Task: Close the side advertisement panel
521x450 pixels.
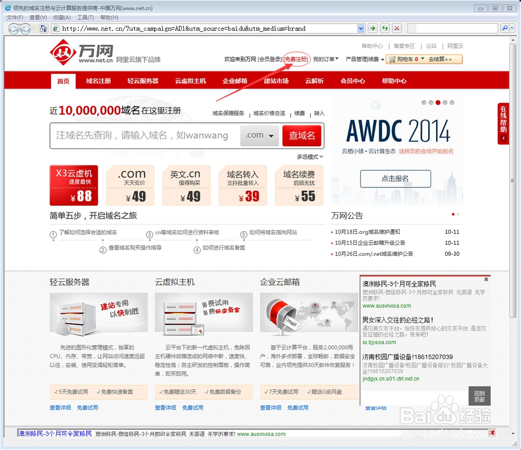Action: coord(486,279)
